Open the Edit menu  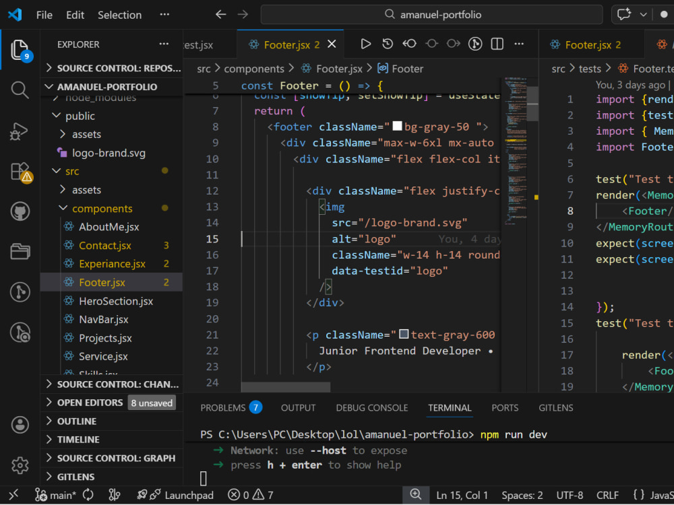tap(75, 15)
